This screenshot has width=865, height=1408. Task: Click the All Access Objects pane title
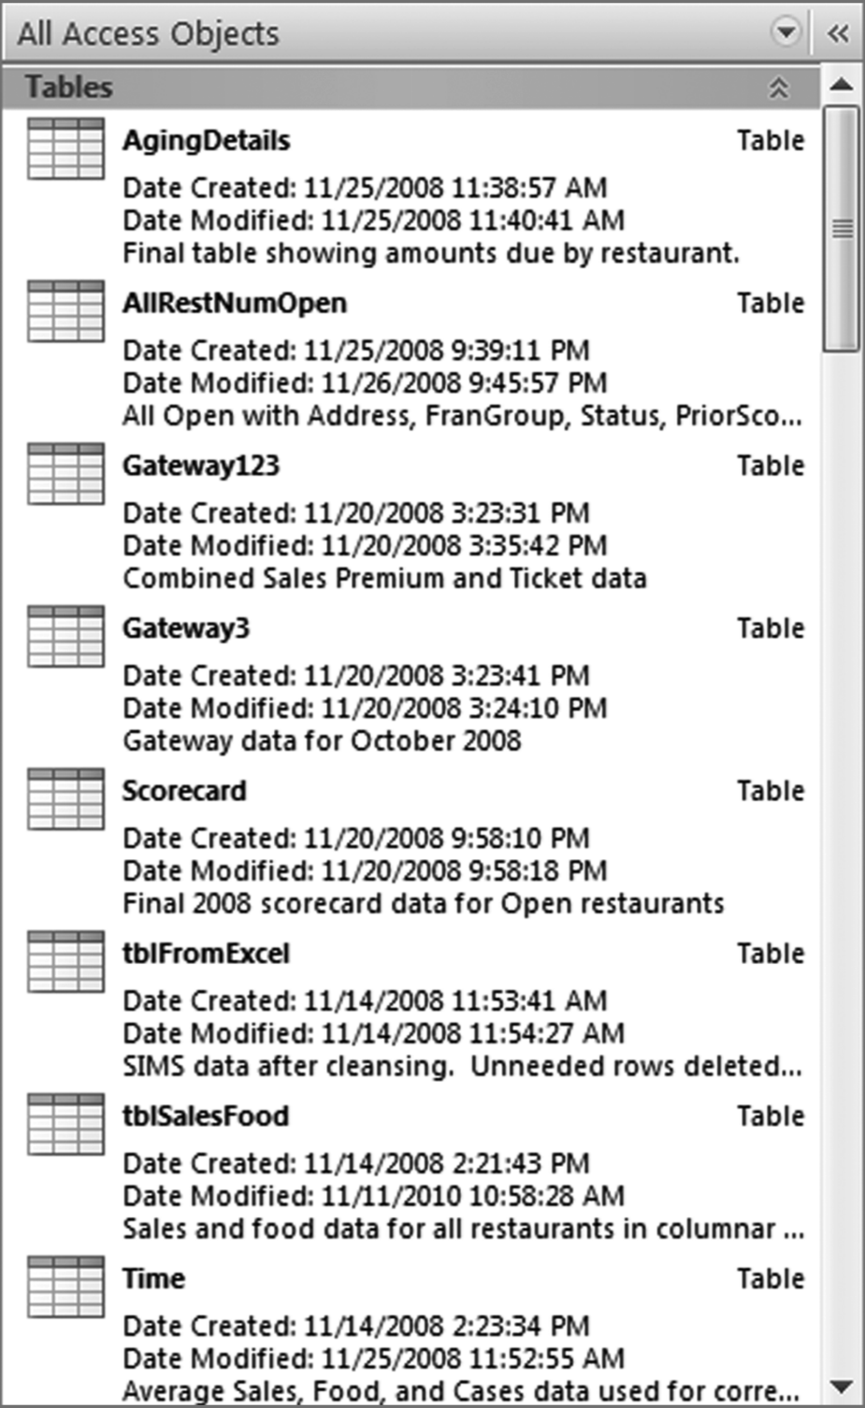coord(148,34)
